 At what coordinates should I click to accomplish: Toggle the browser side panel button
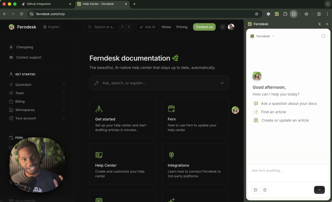[294, 14]
